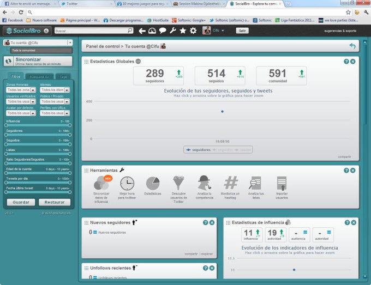Open Analiza tus listas tool
This screenshot has height=285, width=371.
click(256, 187)
